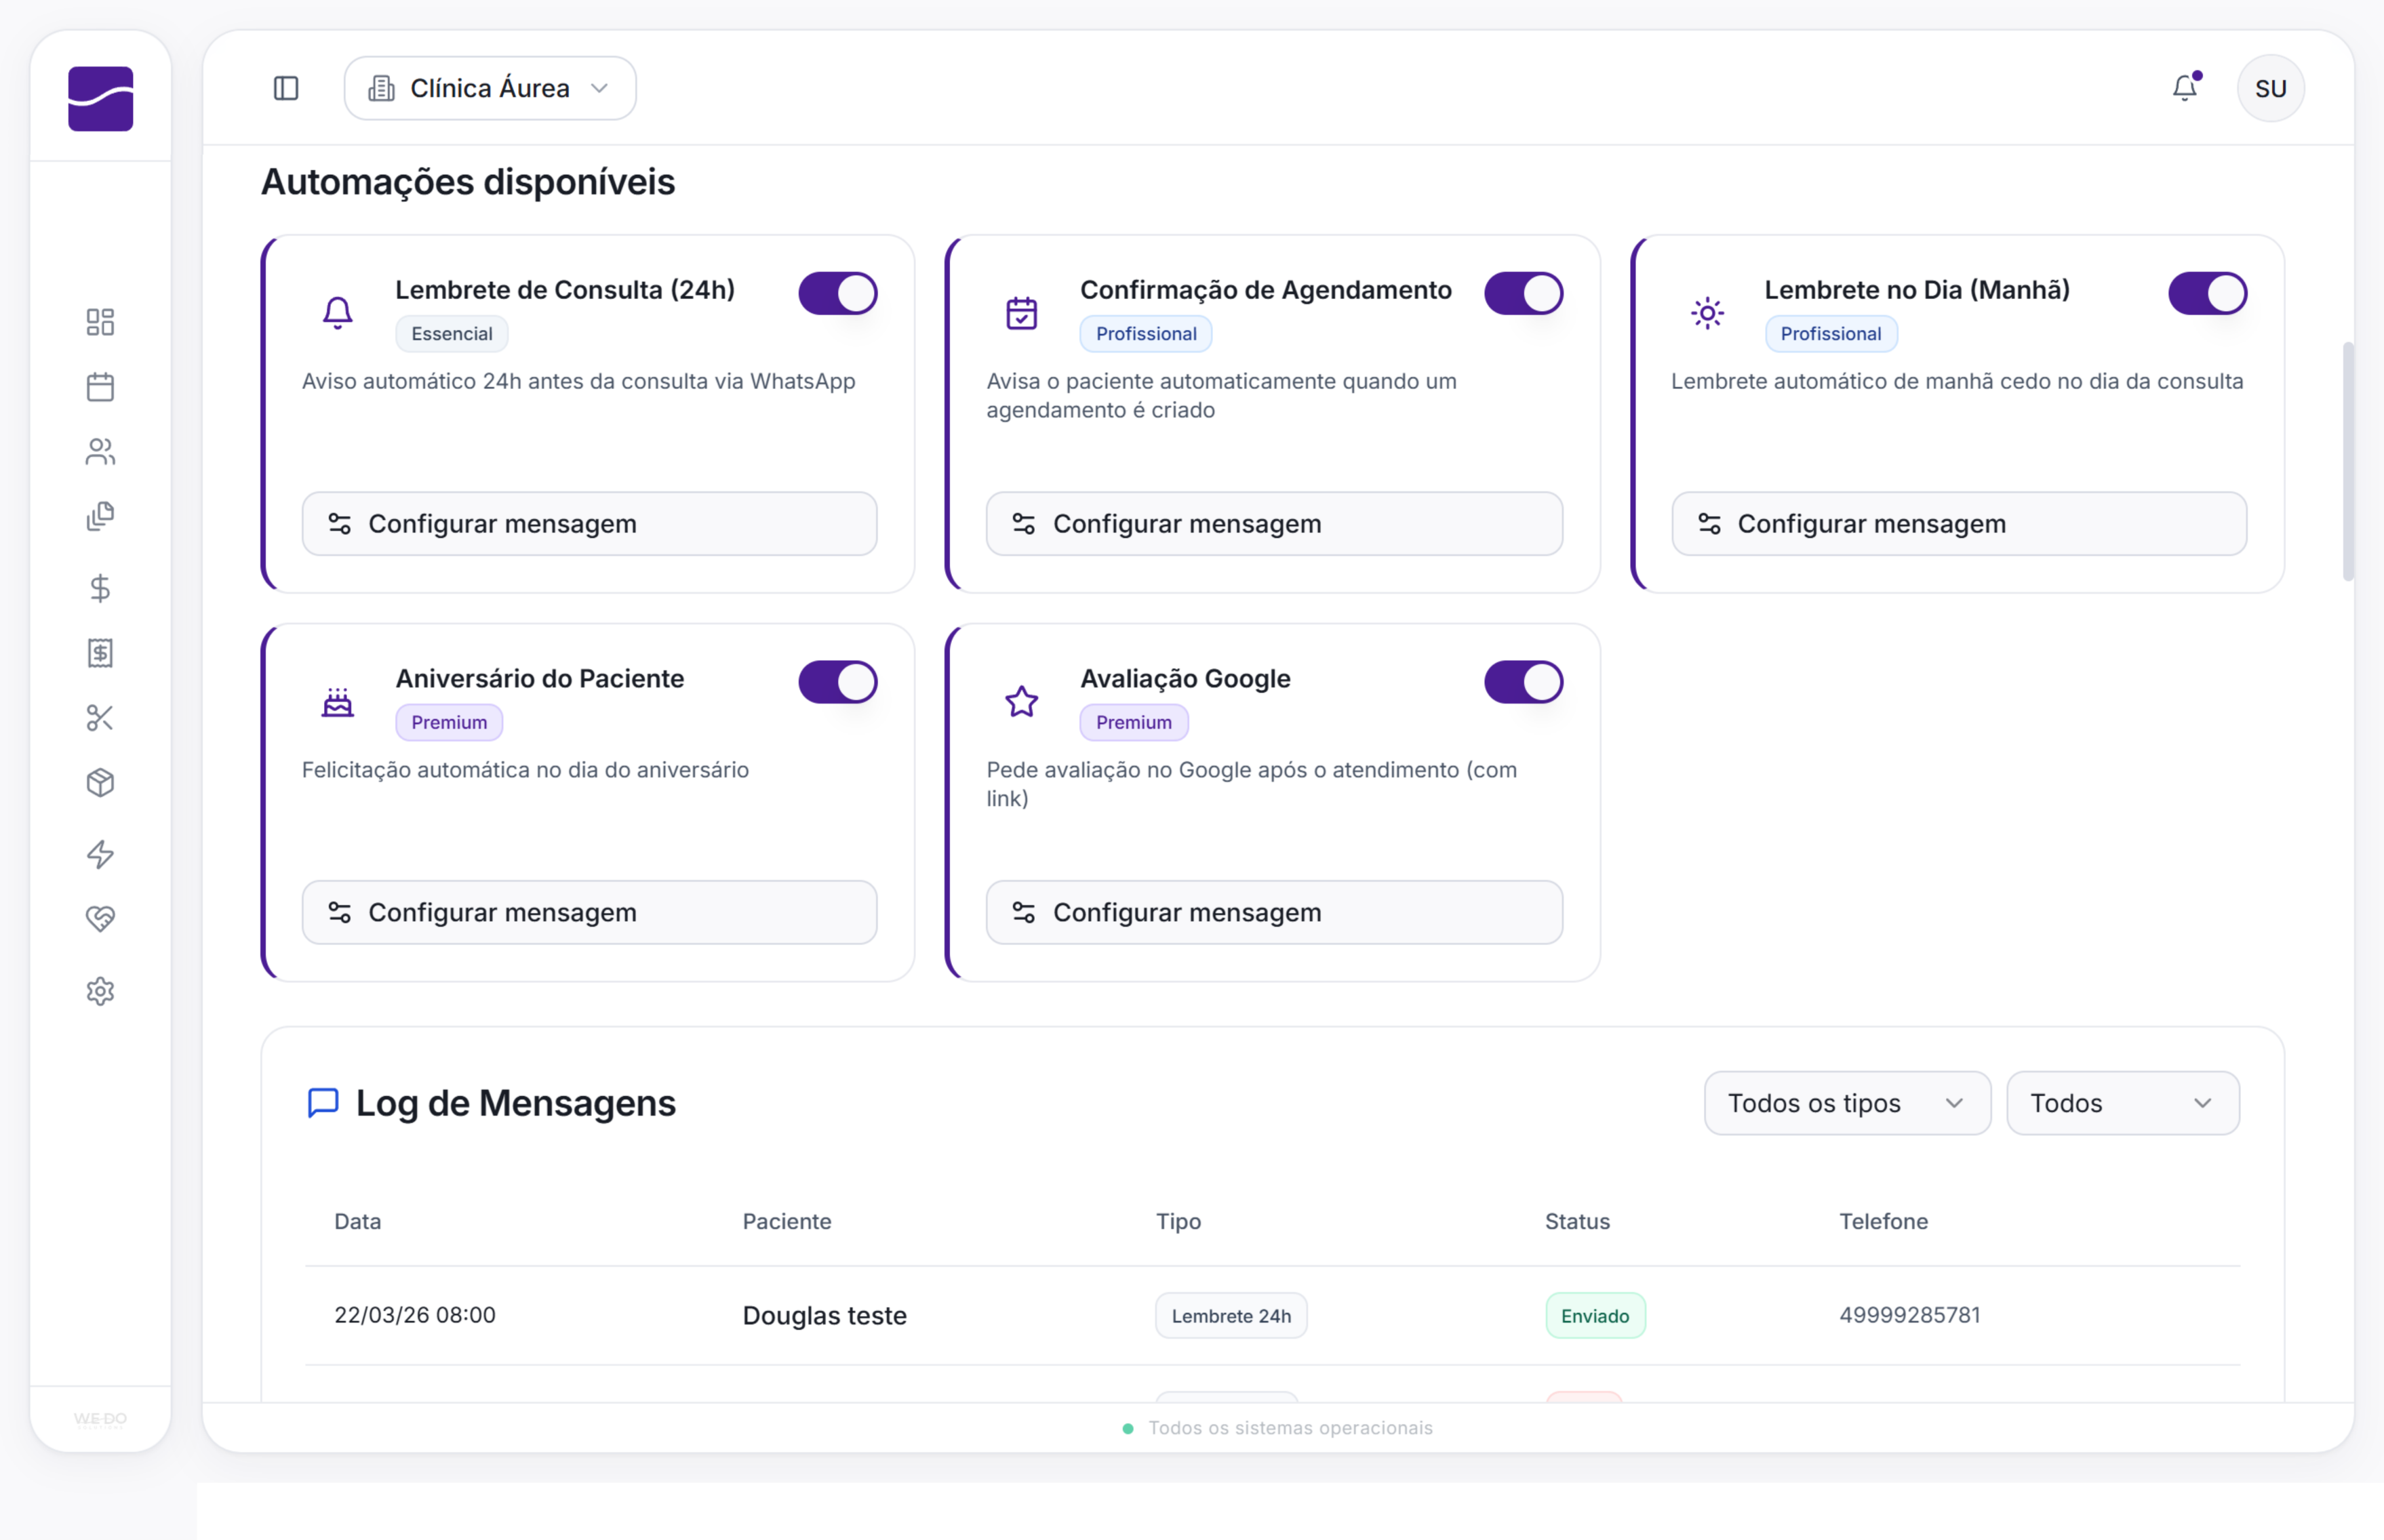2384x1540 pixels.
Task: Configure message for Lembrete no Dia (Manhã)
Action: (1959, 524)
